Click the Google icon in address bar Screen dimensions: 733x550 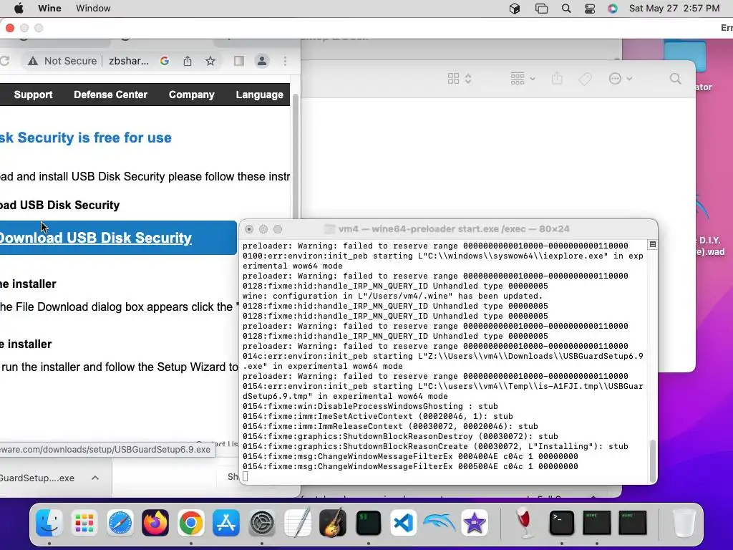coord(165,62)
